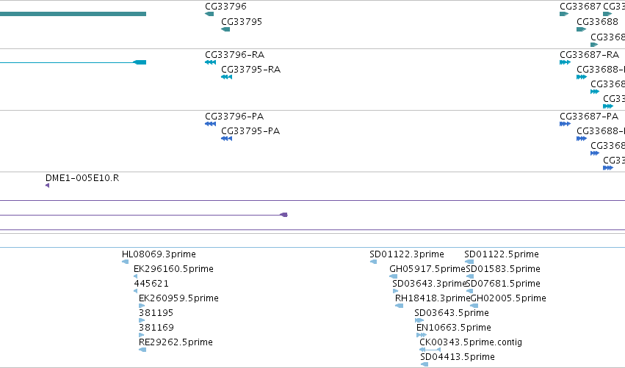
Task: Select the CG33796 gene arrow glyph
Action: click(209, 14)
